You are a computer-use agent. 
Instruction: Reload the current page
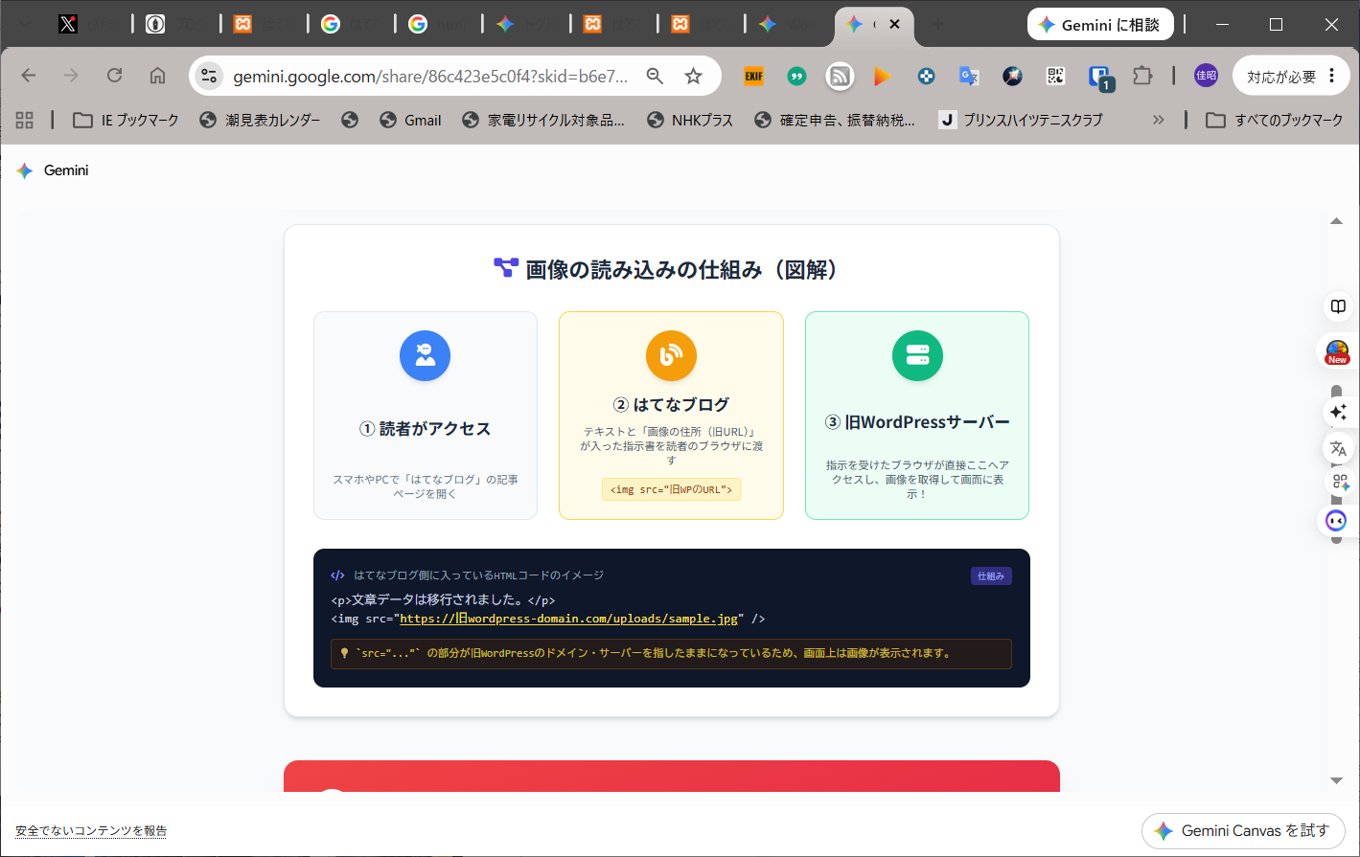(x=115, y=76)
